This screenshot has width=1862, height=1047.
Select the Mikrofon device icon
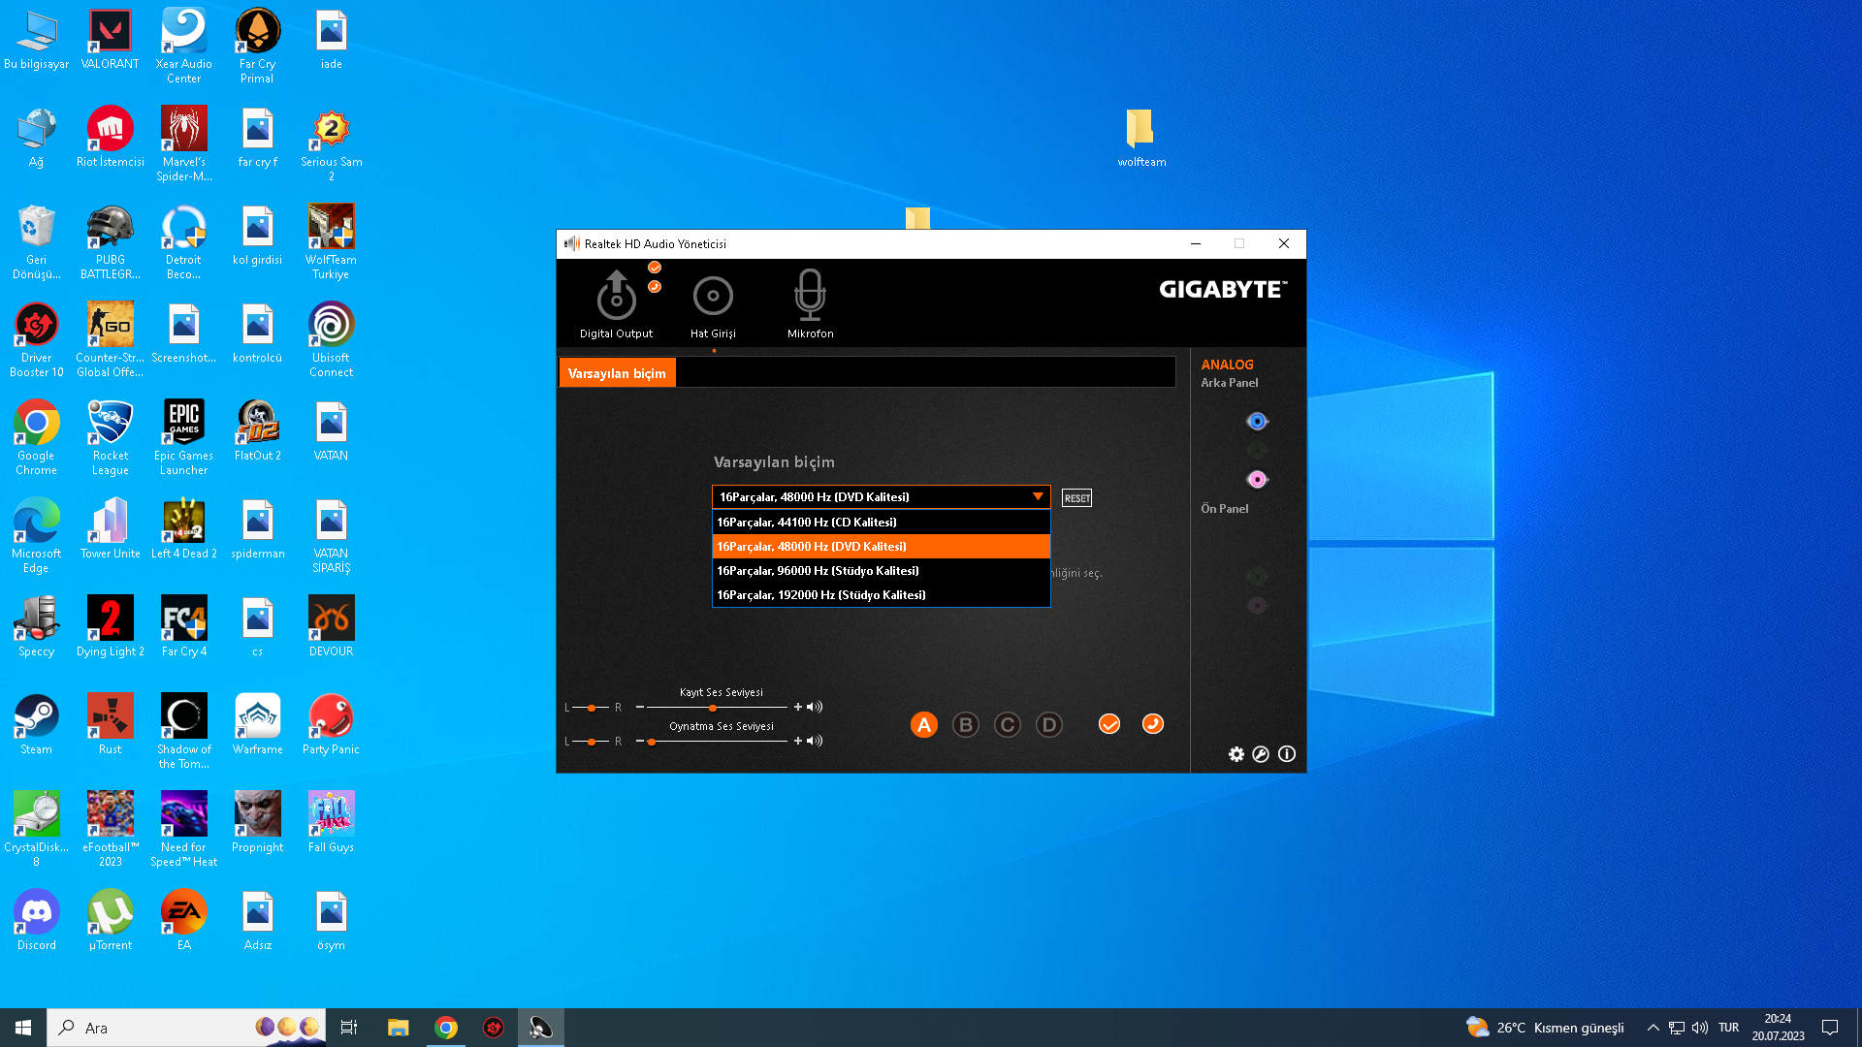pos(810,295)
